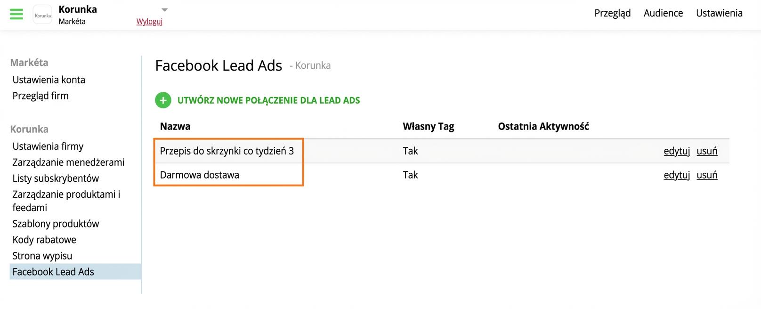Click the green plus circle icon
Screen dimensions: 761x309
coord(163,100)
